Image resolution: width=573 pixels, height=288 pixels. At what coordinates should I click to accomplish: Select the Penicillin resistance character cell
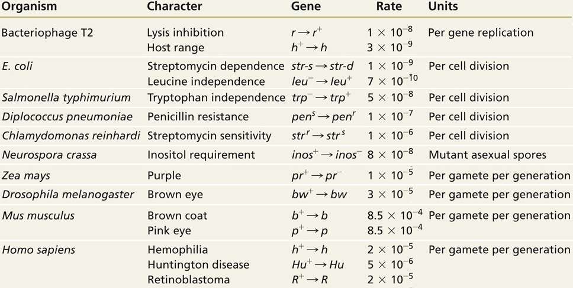coord(198,117)
